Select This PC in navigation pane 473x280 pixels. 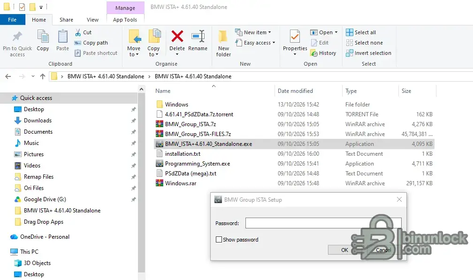[x=29, y=252]
